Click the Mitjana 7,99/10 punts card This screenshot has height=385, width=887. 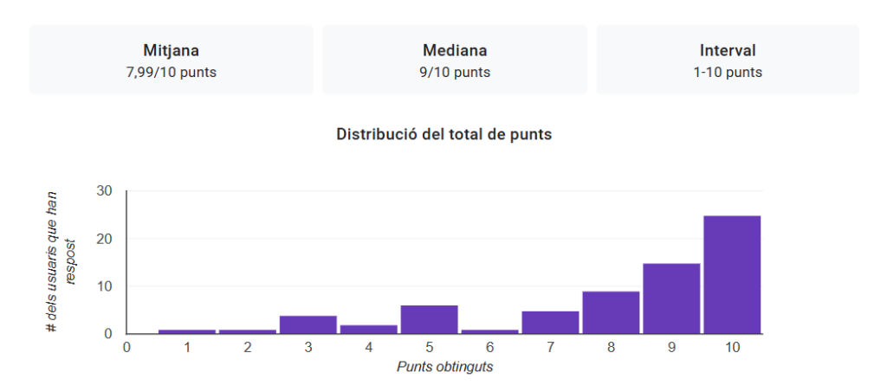click(171, 61)
